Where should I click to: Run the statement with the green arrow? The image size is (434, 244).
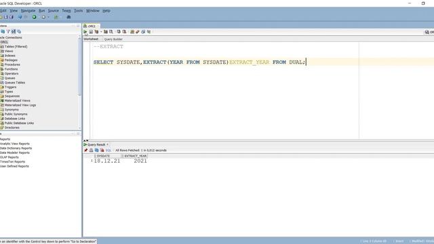(x=85, y=32)
